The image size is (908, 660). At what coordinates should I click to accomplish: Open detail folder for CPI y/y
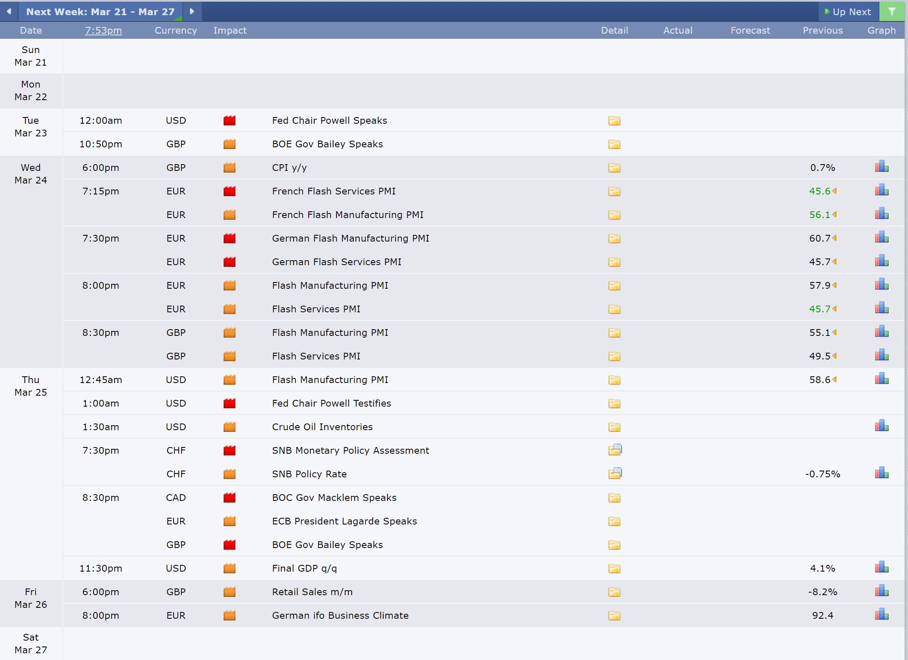(x=614, y=168)
